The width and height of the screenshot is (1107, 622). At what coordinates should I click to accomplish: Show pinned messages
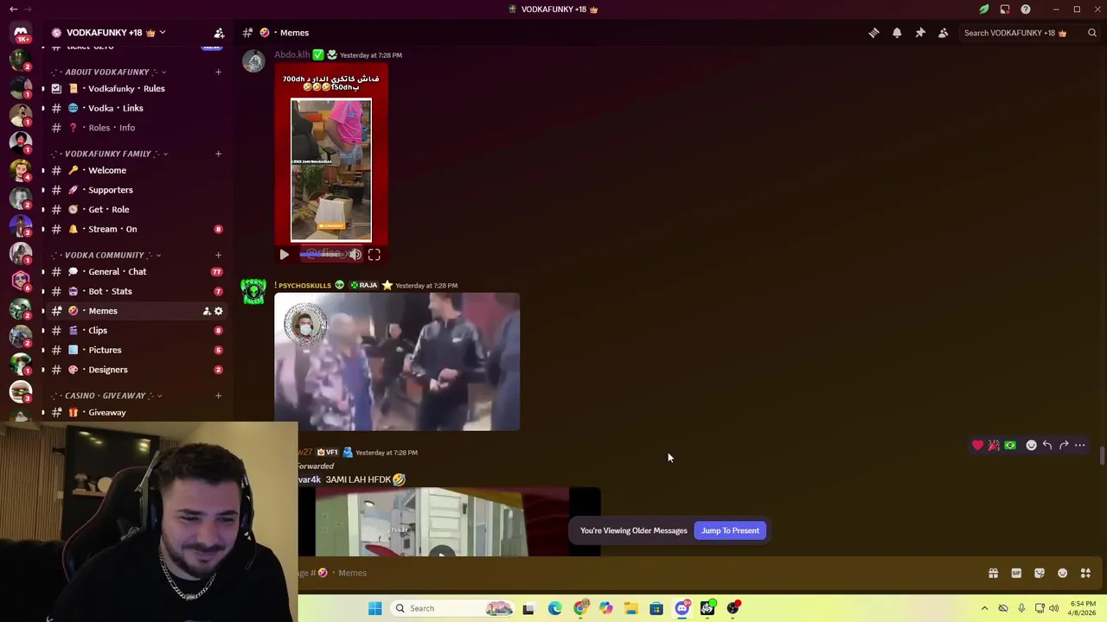coord(920,33)
